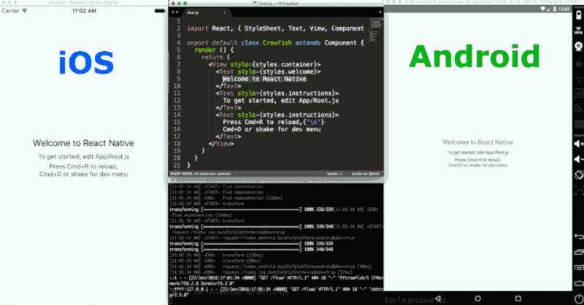Click To get started text in iOS simulator
Viewport: 584px width, 305px height.
(83, 157)
